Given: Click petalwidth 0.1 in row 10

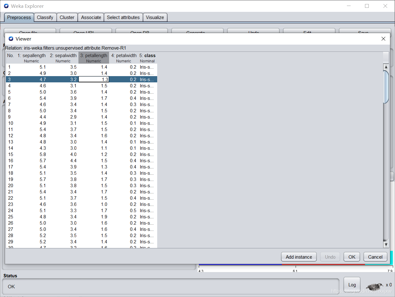Looking at the screenshot, I should point(124,123).
